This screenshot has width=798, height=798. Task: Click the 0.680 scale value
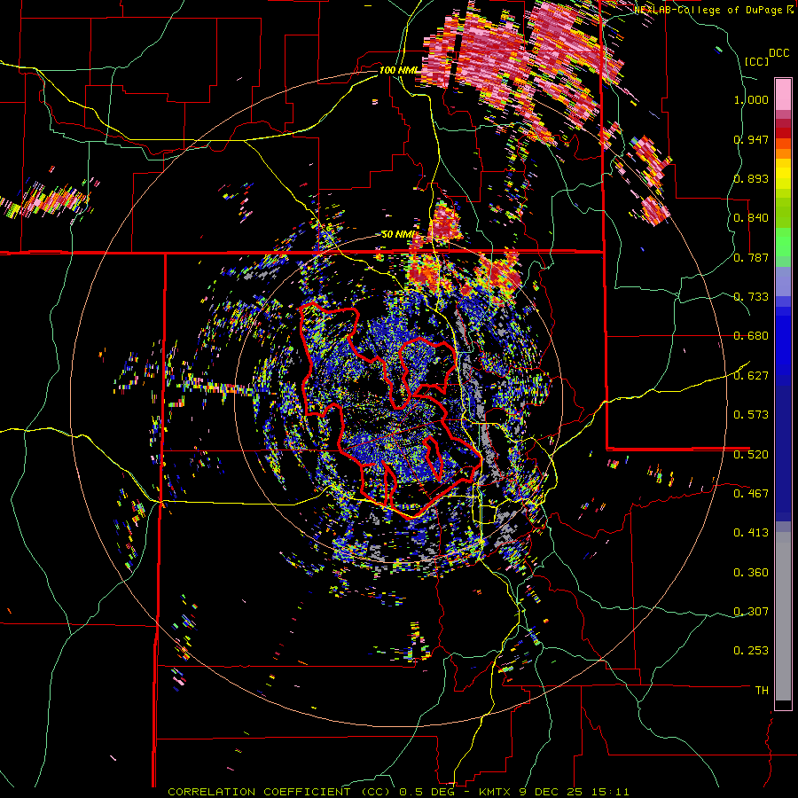pyautogui.click(x=751, y=336)
